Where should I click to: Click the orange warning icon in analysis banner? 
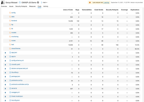[90, 3]
